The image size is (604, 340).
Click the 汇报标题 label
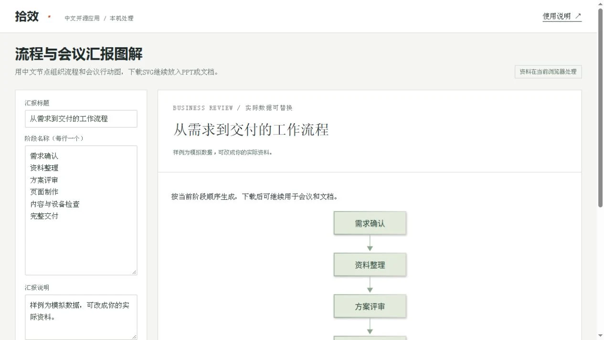37,103
